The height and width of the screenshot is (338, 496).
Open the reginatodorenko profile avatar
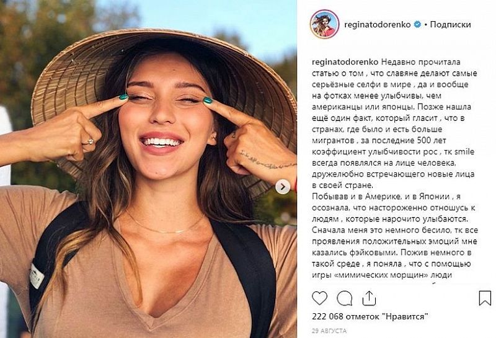click(x=324, y=24)
